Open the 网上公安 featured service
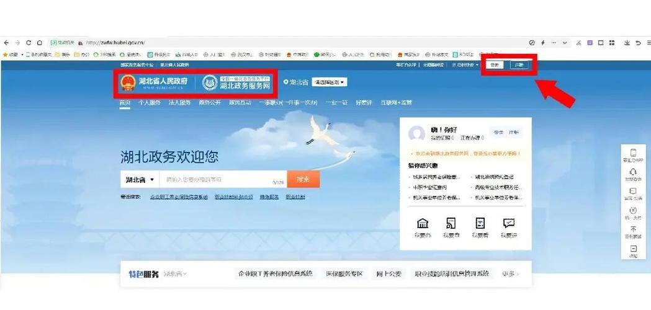Viewport: 651px width, 310px height. (389, 274)
